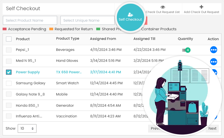Open action menu for Pepsi_1 row

pos(213,50)
